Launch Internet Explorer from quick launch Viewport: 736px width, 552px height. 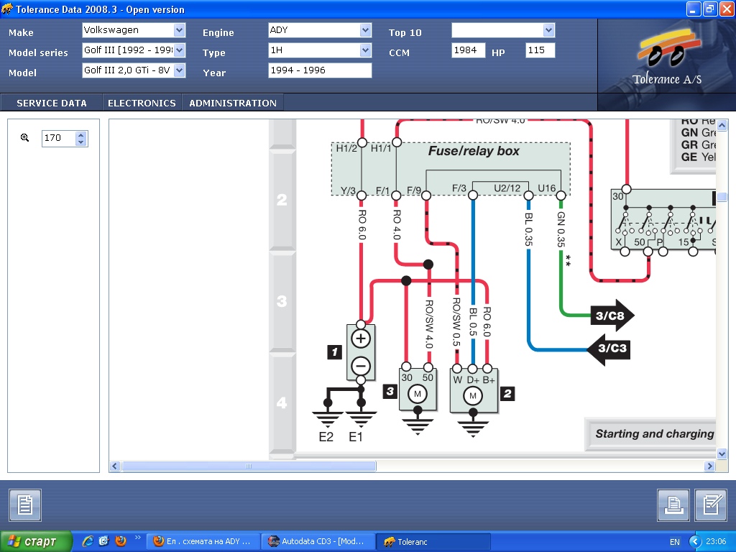(88, 541)
